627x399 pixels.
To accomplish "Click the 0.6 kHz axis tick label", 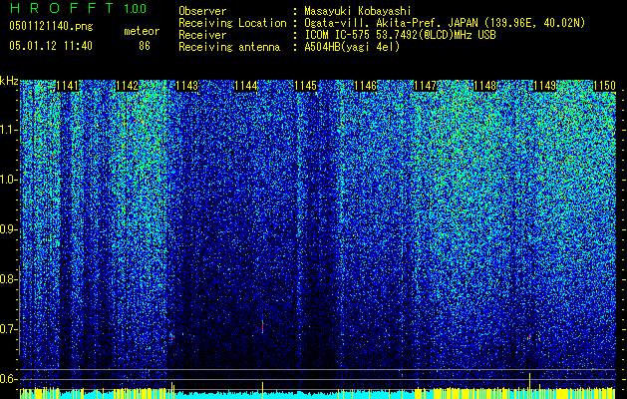I will pos(8,379).
